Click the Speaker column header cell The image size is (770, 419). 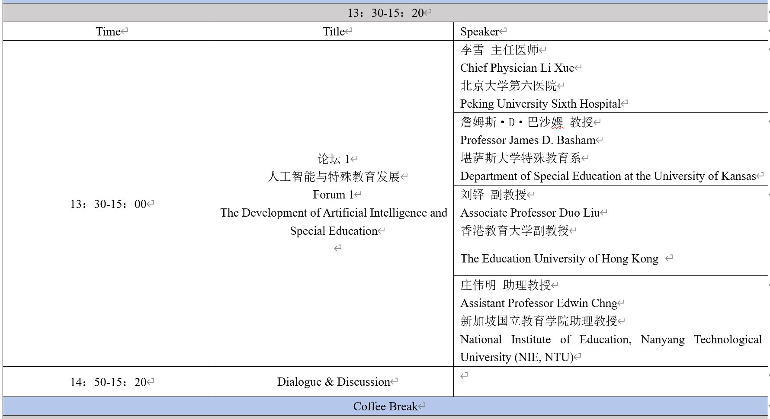pos(480,32)
